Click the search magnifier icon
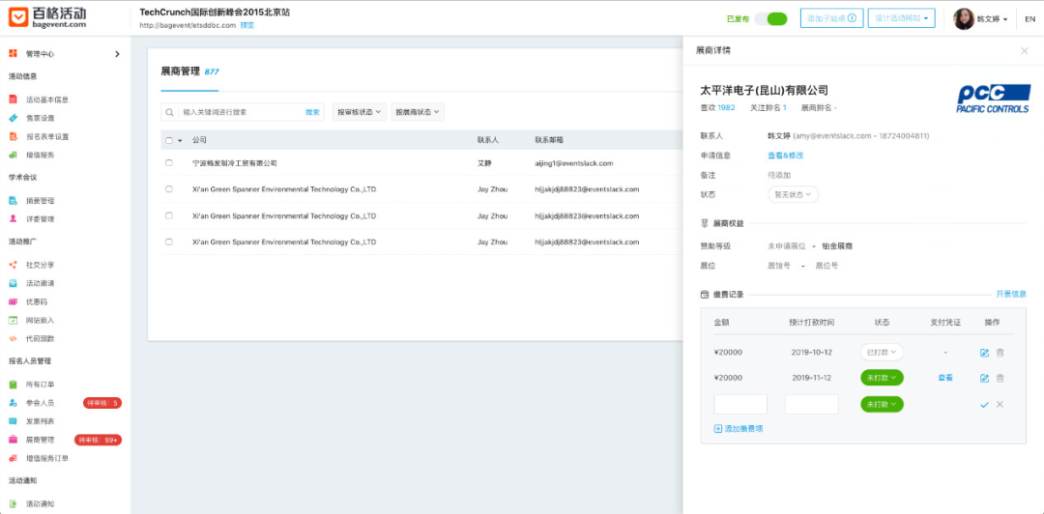Screen dimensions: 1044x514 click(170, 112)
